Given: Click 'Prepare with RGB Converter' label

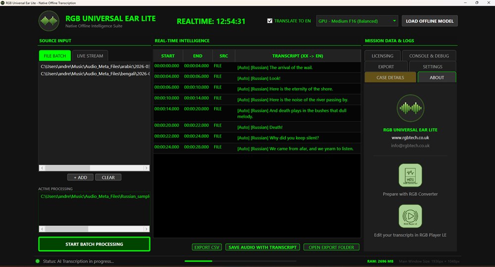Looking at the screenshot, I should point(410,194).
